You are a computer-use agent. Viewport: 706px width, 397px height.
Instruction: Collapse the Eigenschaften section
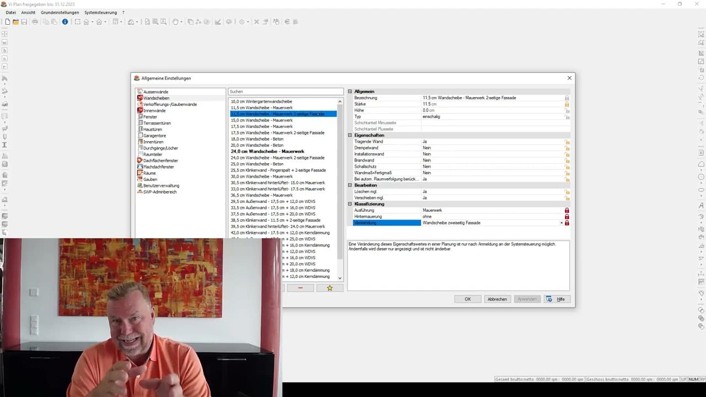(350, 135)
